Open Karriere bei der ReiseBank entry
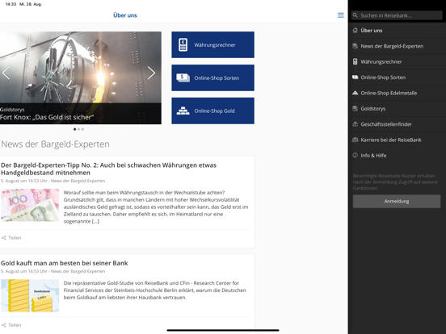 tap(397, 140)
